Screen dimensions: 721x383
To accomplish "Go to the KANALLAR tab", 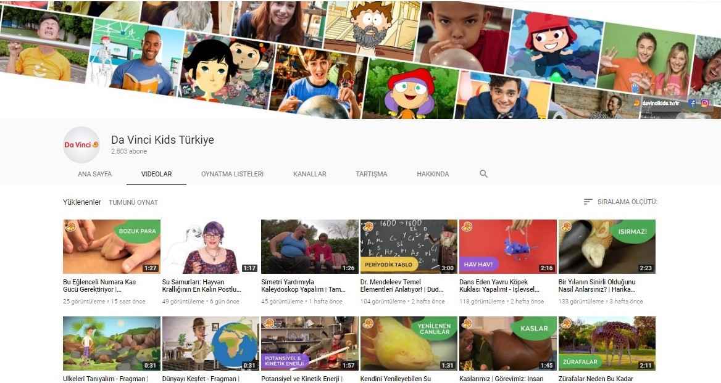I will pyautogui.click(x=309, y=174).
